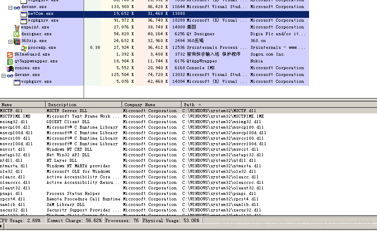Select the conime.exe process name
Image resolution: width=377 pixels, height=231 pixels.
[x=27, y=68]
